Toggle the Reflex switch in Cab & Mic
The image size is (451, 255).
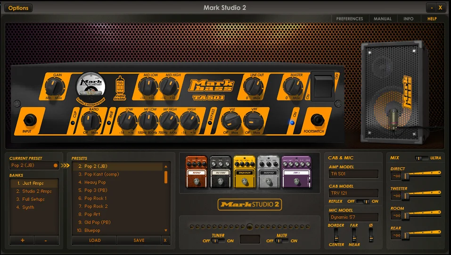(x=363, y=201)
